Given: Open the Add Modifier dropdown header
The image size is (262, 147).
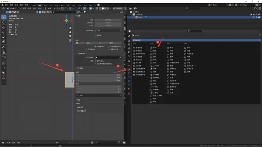Looking at the screenshot, I should (196, 40).
